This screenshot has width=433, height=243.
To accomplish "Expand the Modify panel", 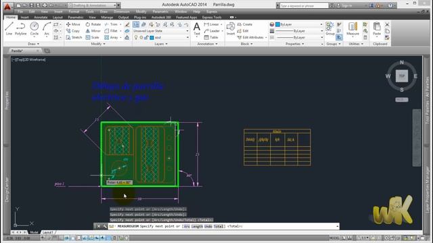I will tap(97, 44).
